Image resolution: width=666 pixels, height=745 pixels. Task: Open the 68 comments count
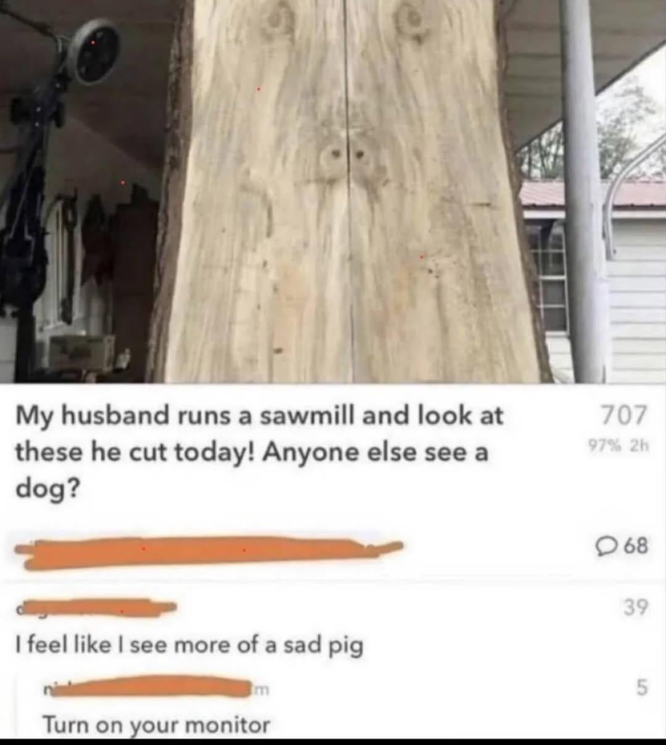click(623, 546)
